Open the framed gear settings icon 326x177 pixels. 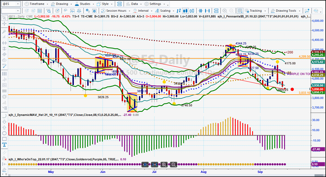tap(94, 11)
